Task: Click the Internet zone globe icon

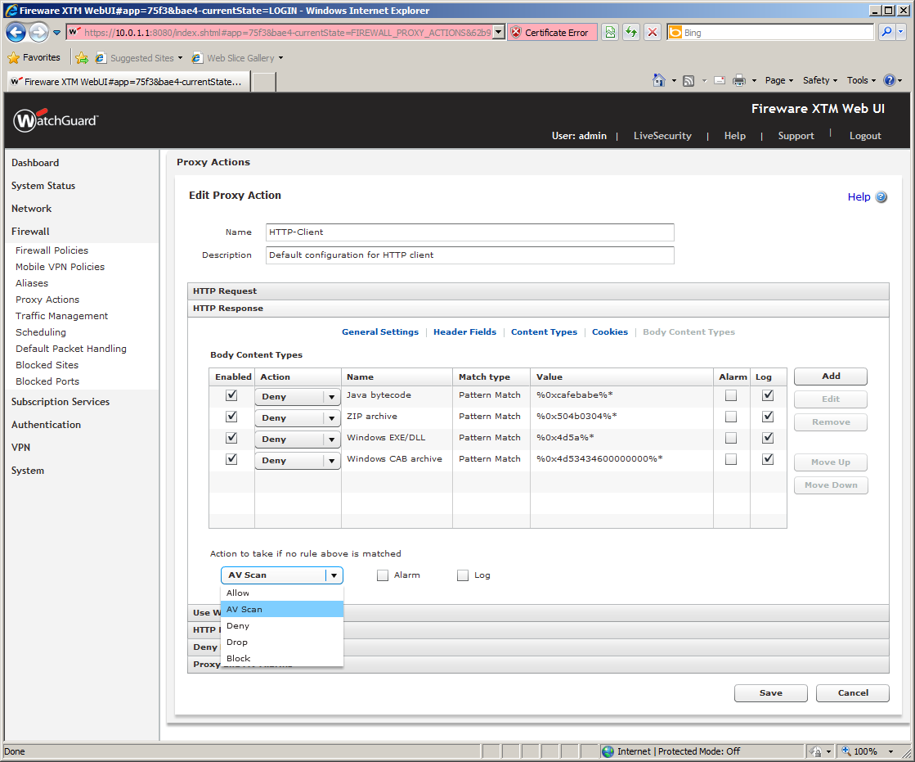Action: [608, 751]
